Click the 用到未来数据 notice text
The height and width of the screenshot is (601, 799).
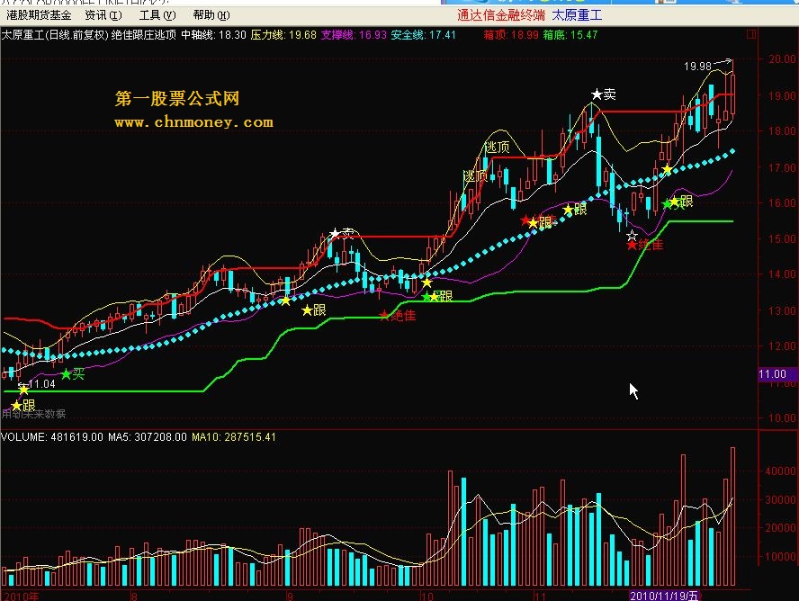[33, 414]
